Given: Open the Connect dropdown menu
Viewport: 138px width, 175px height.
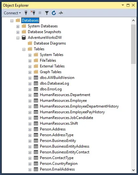Looking at the screenshot, I should [x=12, y=13].
